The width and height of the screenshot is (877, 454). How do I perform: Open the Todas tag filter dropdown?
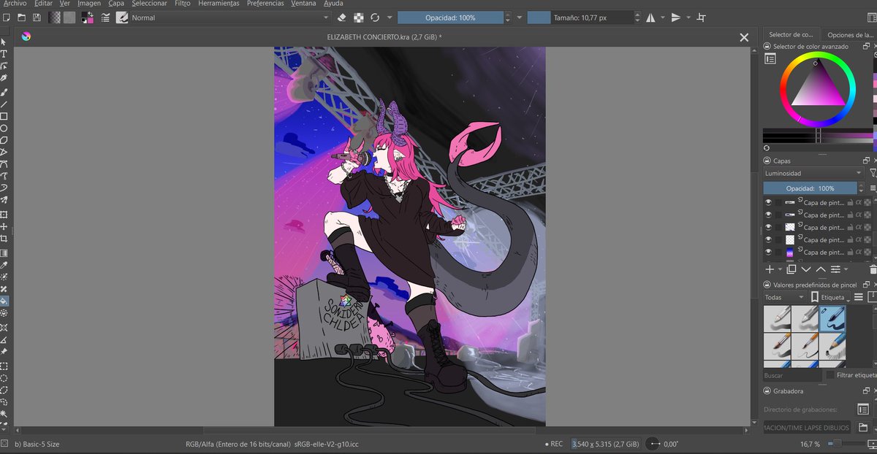pyautogui.click(x=785, y=297)
